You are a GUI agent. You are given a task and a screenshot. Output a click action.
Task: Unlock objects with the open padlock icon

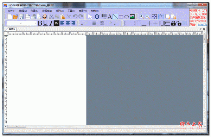click(x=179, y=23)
